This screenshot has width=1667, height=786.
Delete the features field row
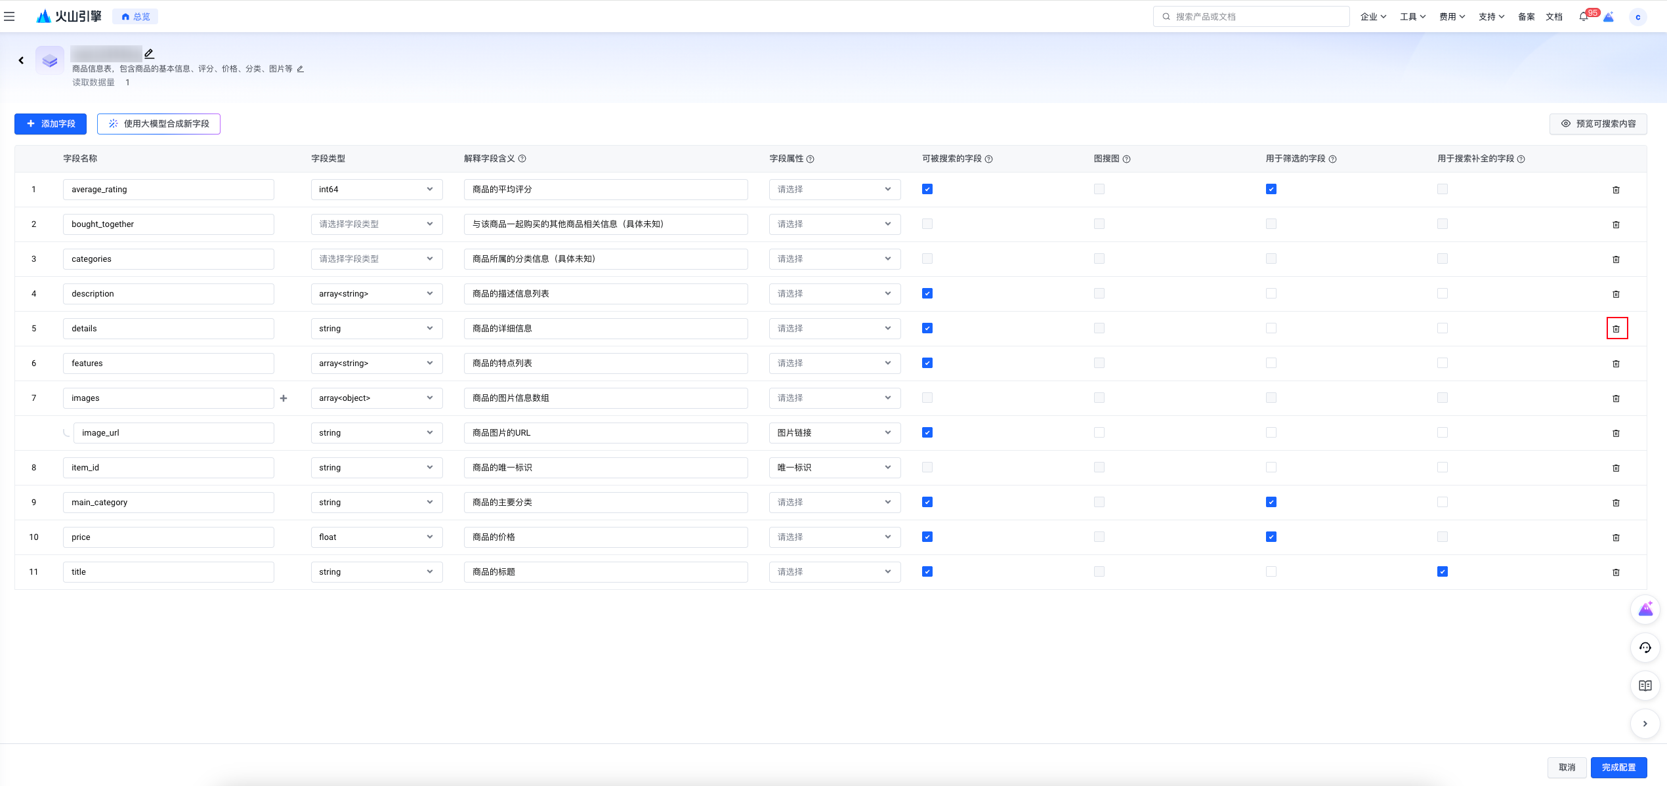[1616, 363]
